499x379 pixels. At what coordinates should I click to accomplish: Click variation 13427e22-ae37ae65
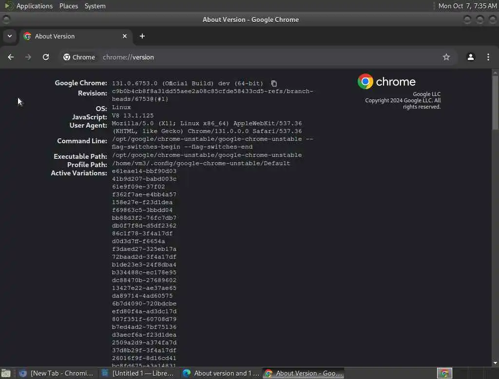144,288
